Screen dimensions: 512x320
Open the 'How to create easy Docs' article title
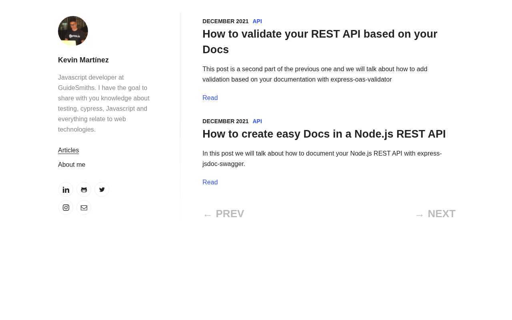pos(324,134)
